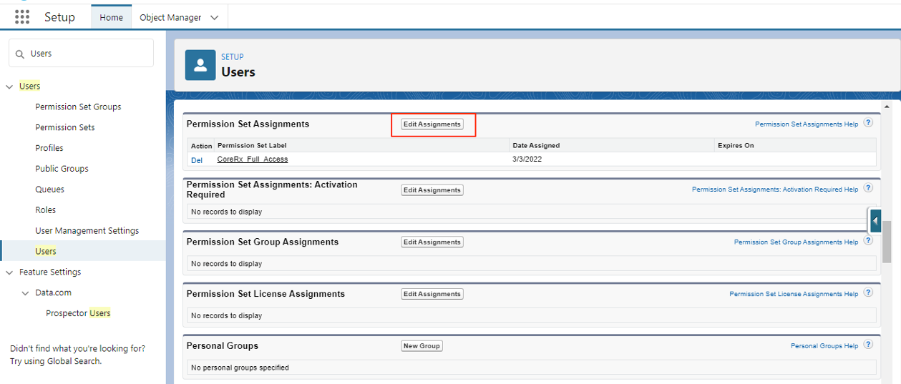Open the Object Manager dropdown chevron

[x=214, y=18]
